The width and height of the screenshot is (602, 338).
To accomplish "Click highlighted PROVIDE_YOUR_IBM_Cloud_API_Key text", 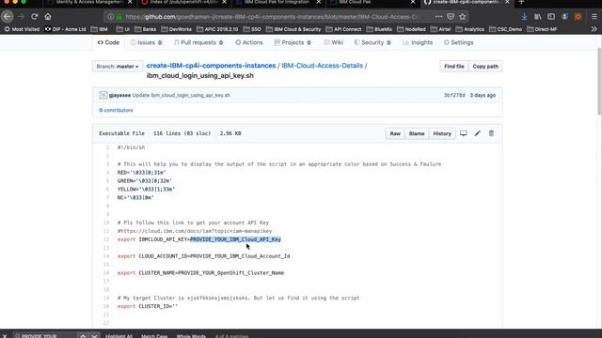I will [235, 239].
